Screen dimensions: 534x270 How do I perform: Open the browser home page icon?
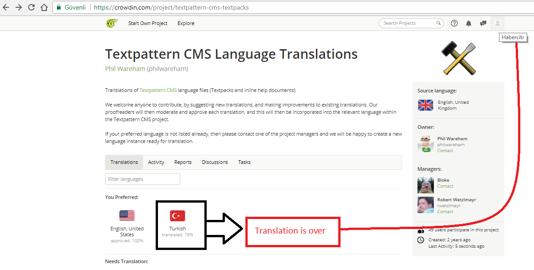pos(44,7)
